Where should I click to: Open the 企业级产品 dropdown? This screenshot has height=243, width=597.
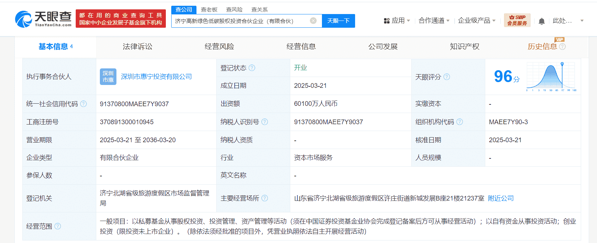point(477,21)
